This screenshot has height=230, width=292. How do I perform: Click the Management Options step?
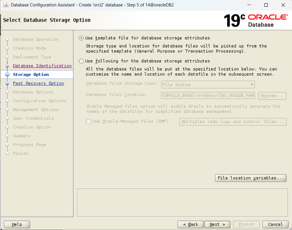[x=36, y=110]
